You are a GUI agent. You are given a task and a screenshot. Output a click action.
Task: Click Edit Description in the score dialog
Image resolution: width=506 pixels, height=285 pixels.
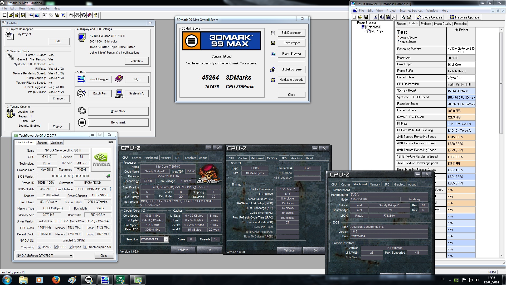tap(291, 33)
